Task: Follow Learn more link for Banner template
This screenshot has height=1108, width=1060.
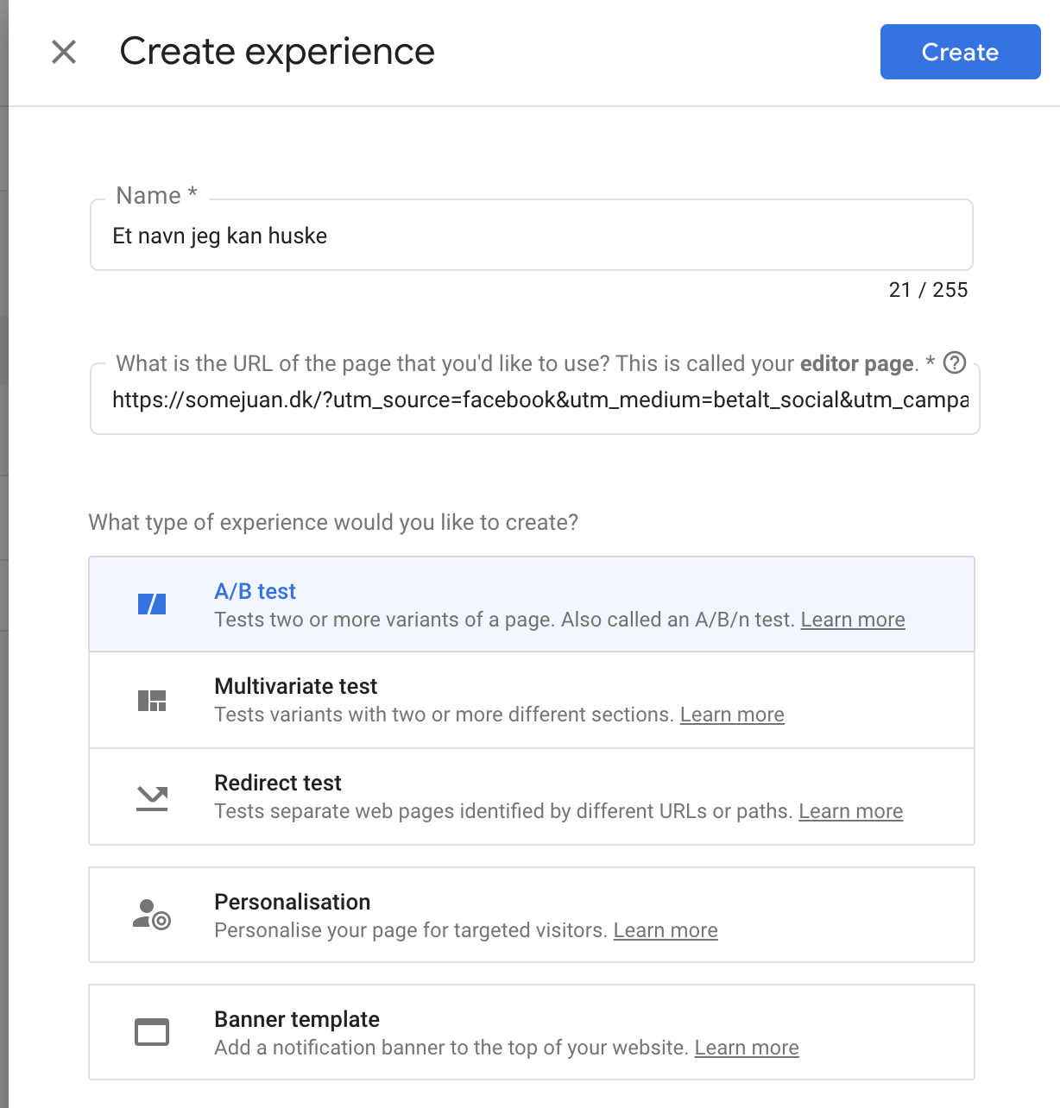Action: pyautogui.click(x=747, y=1048)
